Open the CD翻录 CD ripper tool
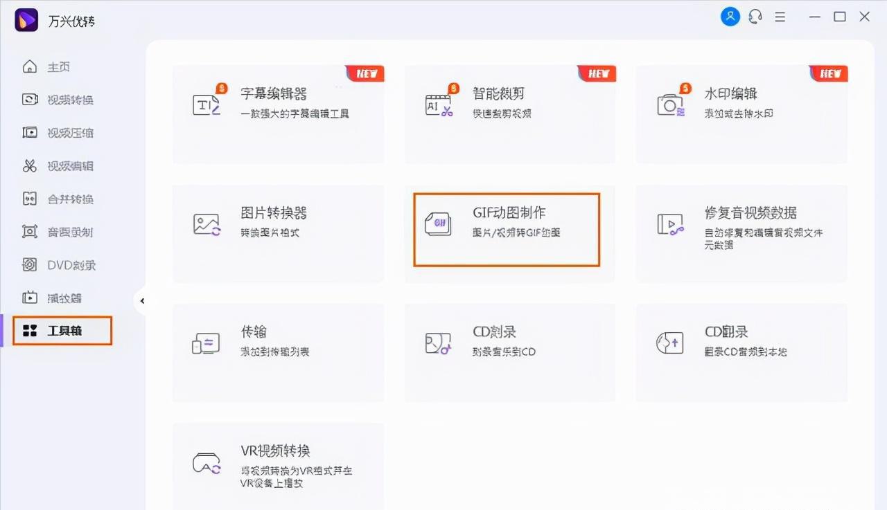Image resolution: width=887 pixels, height=510 pixels. 741,352
